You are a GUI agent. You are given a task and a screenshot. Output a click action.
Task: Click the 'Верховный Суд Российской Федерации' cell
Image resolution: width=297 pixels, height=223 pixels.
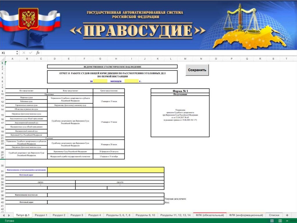pos(26,135)
